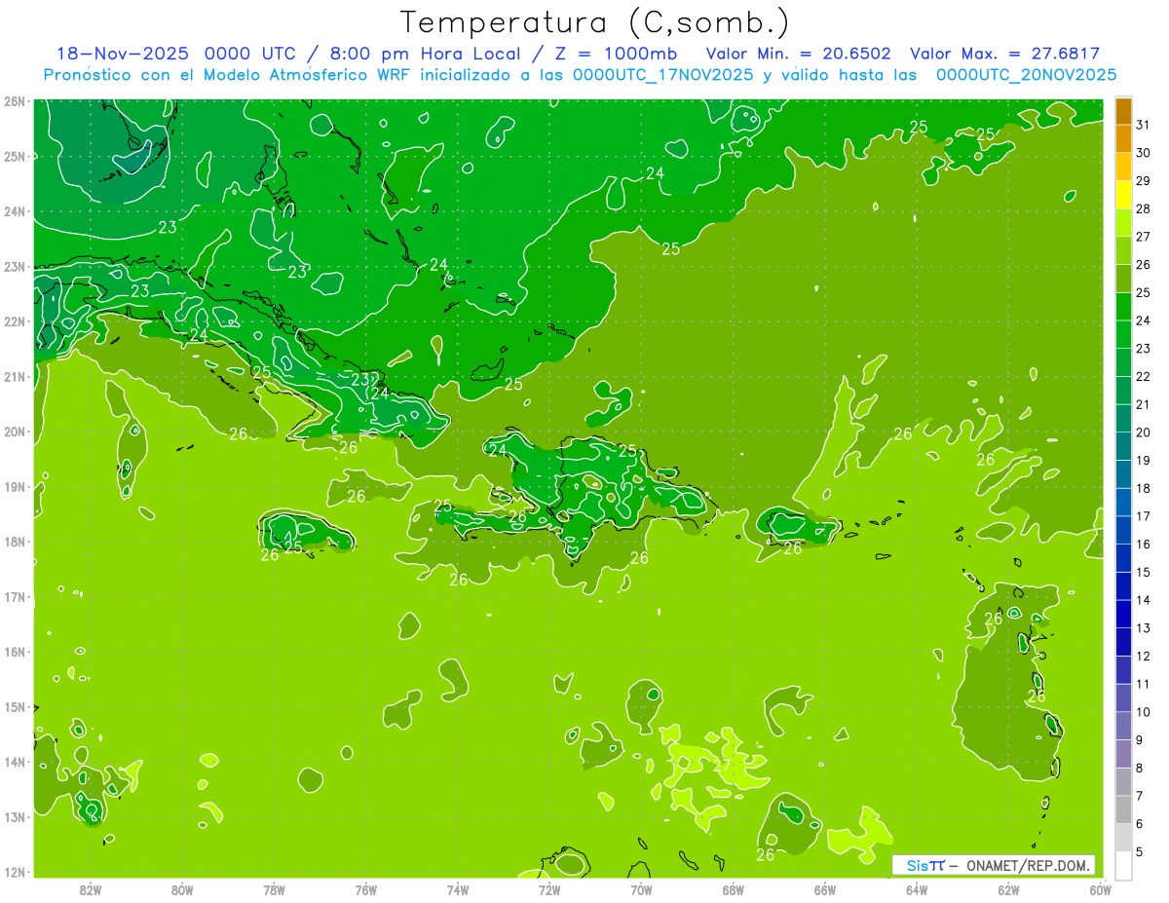Click legend value 20
This screenshot has width=1169, height=903.
[x=1143, y=433]
